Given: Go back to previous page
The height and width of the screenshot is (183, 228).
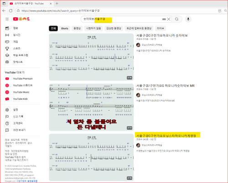Looking at the screenshot, I should pos(4,10).
